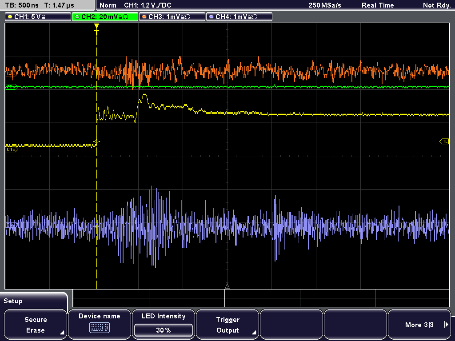Click the TL trigger level marker
Screen dimensions: 455x341
click(x=444, y=142)
